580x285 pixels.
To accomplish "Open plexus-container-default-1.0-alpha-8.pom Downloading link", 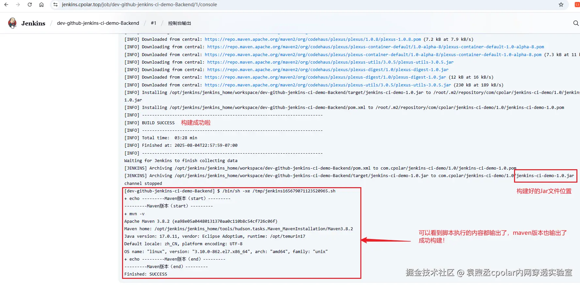I will coord(376,47).
